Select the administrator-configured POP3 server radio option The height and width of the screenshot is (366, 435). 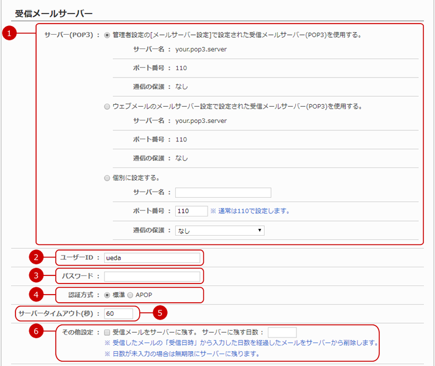click(107, 35)
